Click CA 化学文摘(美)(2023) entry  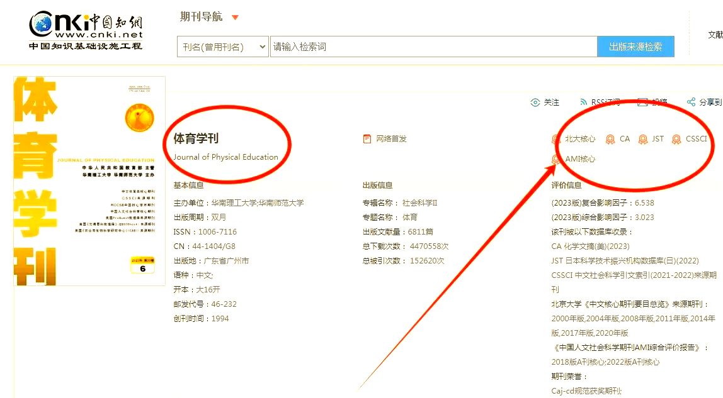591,246
